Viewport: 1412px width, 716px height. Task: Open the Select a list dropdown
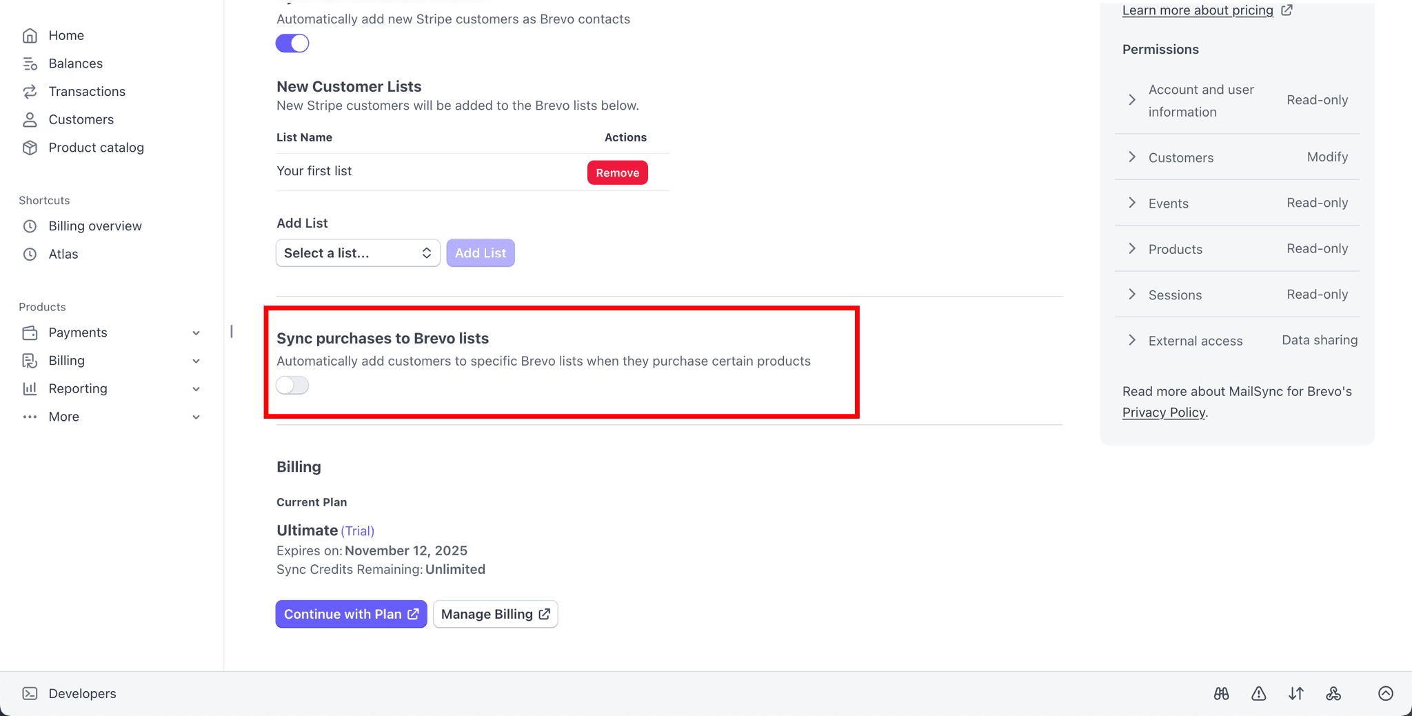pos(357,252)
